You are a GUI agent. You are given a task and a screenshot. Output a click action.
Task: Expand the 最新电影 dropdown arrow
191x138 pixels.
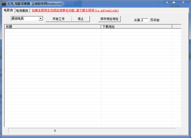point(40,19)
